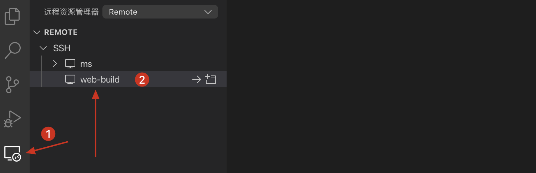Open the Source Control view
Screen dimensions: 536x173
[x=13, y=84]
